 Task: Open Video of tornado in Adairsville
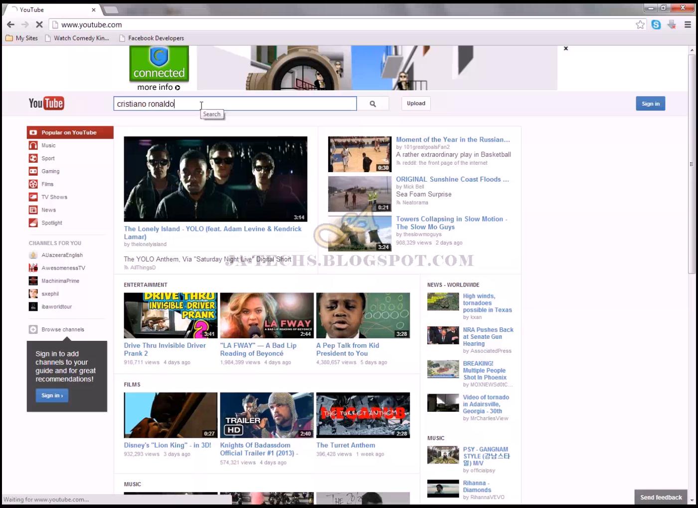click(x=486, y=404)
